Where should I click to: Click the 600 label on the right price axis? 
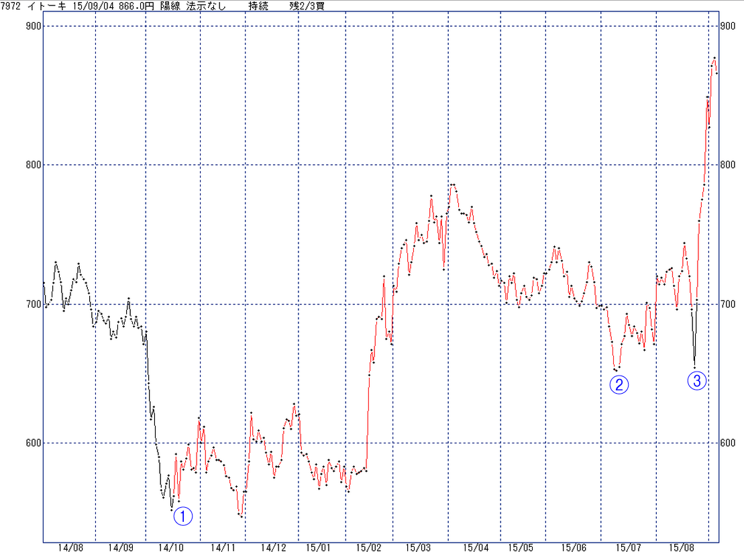728,443
